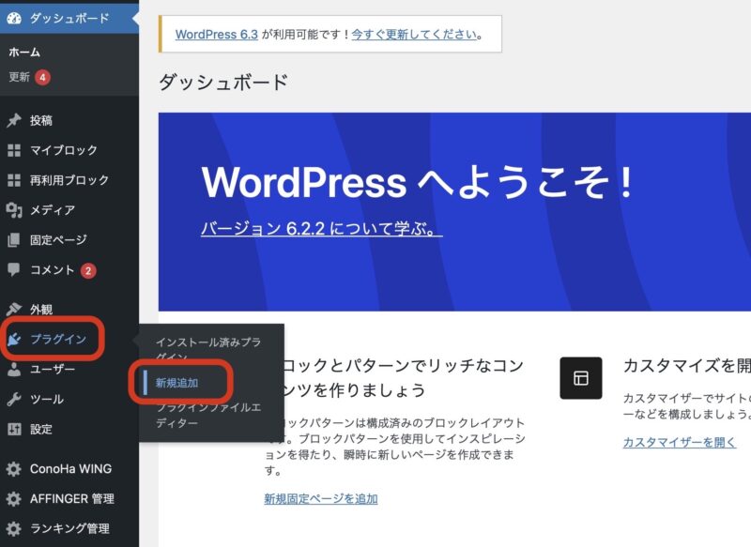Image resolution: width=751 pixels, height=547 pixels.
Task: Select プラグインファイルエディター in flyout
Action: pos(208,415)
